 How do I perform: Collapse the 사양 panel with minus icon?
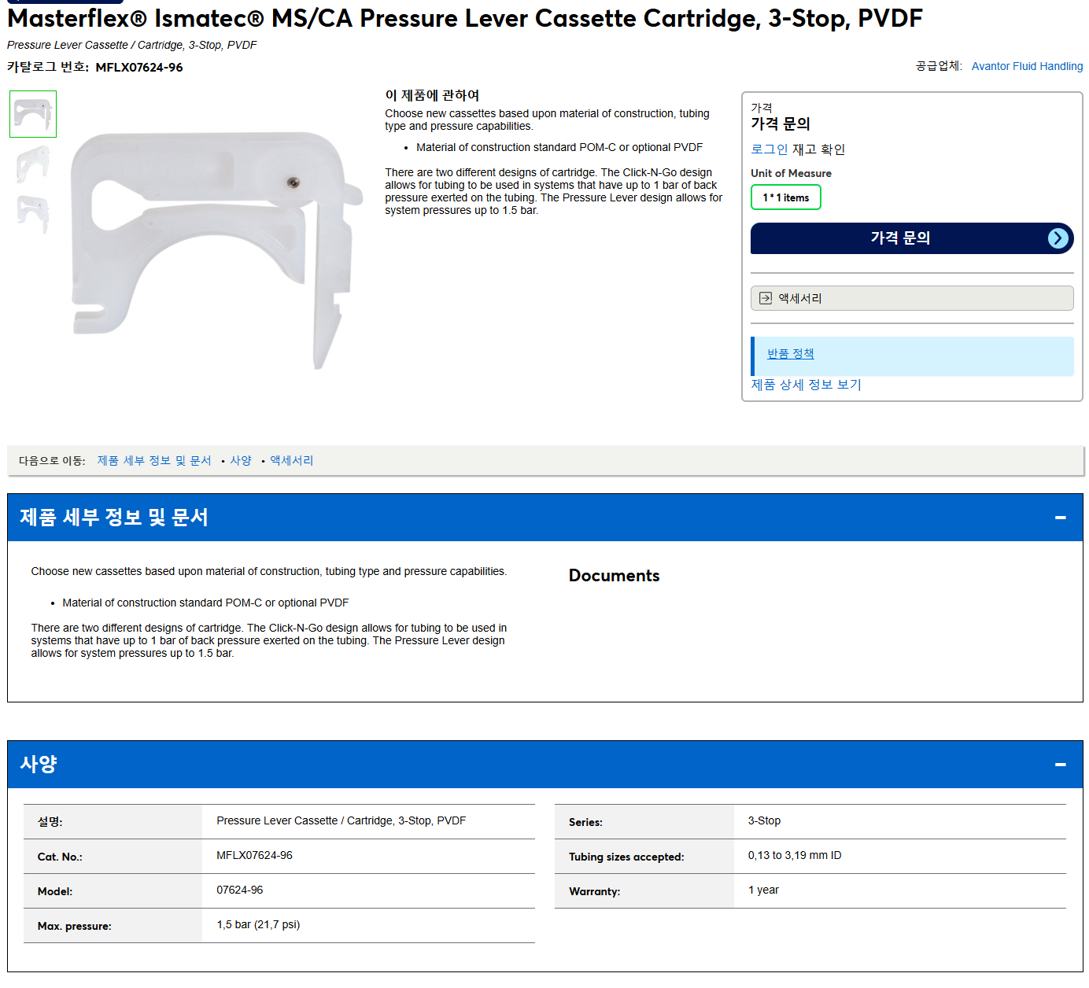click(1061, 765)
